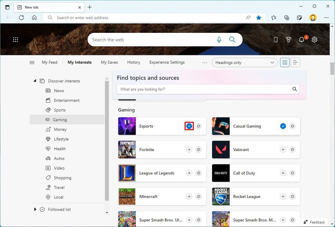Viewport: 335px width, 227px height.
Task: Open the Experience Settings tab
Action: tap(167, 62)
